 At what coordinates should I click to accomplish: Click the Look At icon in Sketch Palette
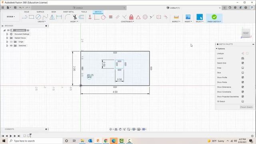(x=243, y=58)
